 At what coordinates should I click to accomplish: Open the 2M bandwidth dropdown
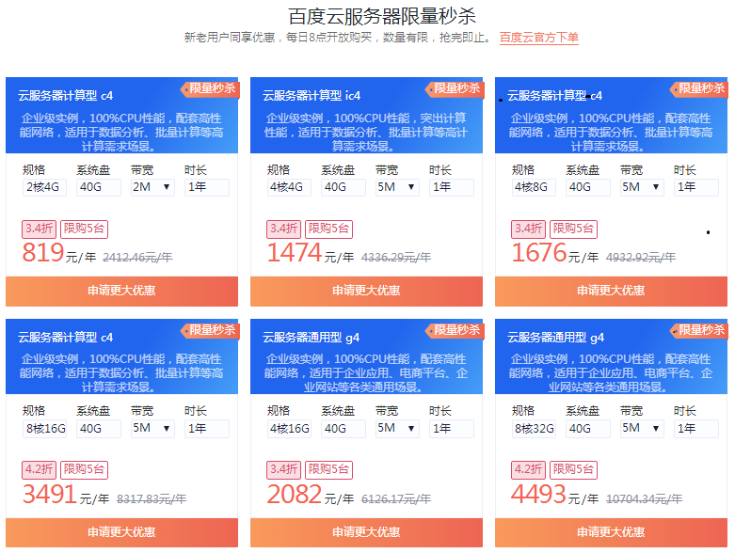152,187
